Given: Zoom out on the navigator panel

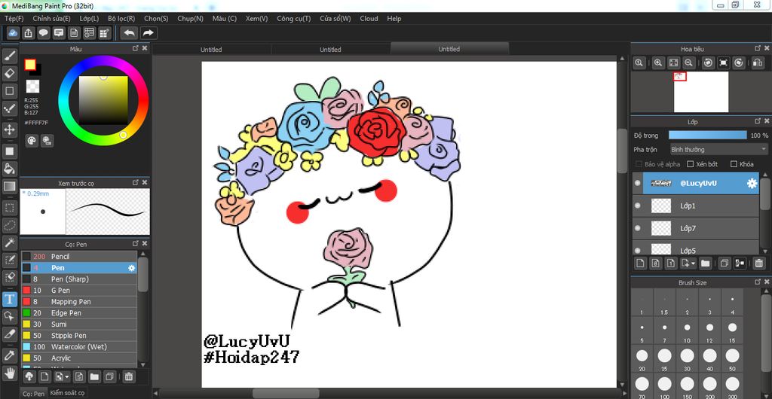Looking at the screenshot, I should coord(689,63).
